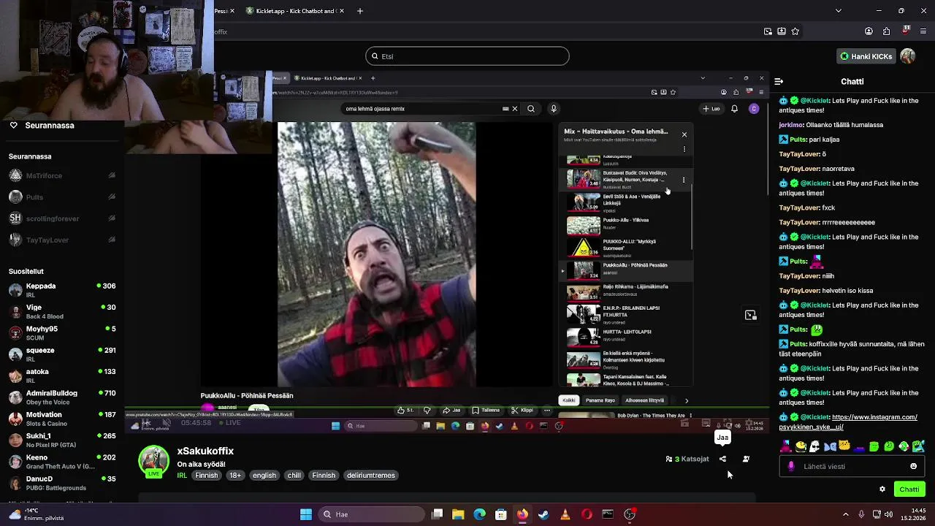Click the YouTube voice search microphone
935x526 pixels.
click(554, 109)
